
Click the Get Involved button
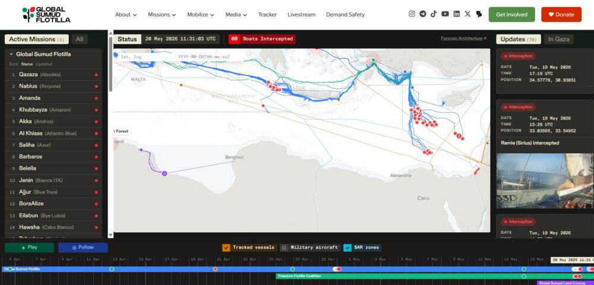coord(511,14)
